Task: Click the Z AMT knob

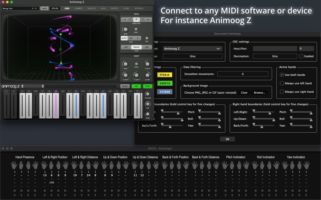Action: point(147,75)
